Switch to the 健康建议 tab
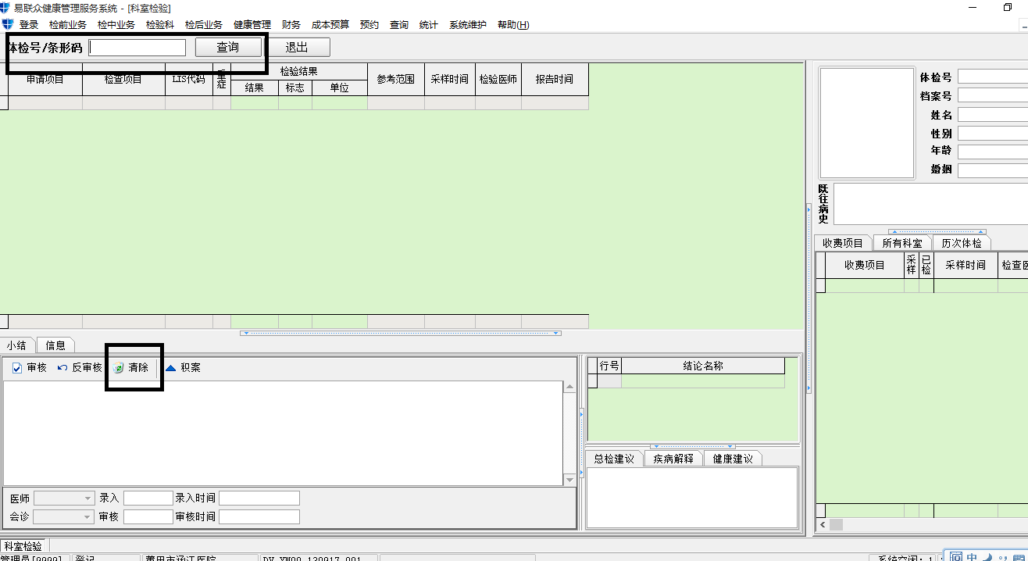The height and width of the screenshot is (561, 1028). [x=733, y=459]
